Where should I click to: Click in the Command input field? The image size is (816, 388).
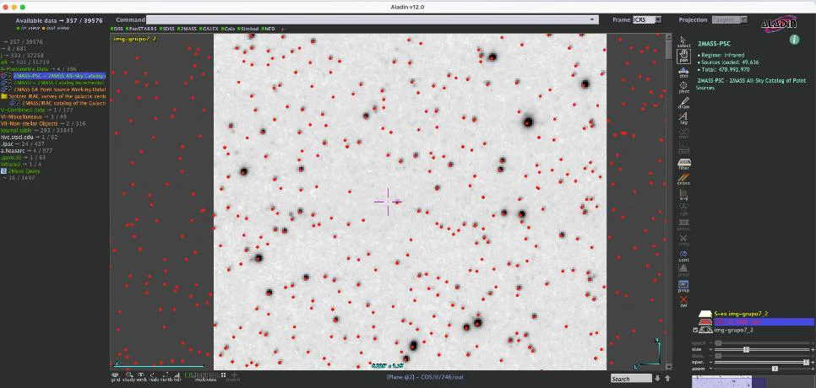[x=372, y=19]
